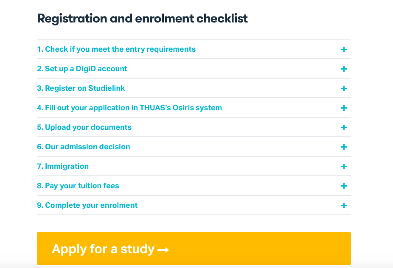Expand 'Pay your tuition fees' step

click(x=194, y=186)
